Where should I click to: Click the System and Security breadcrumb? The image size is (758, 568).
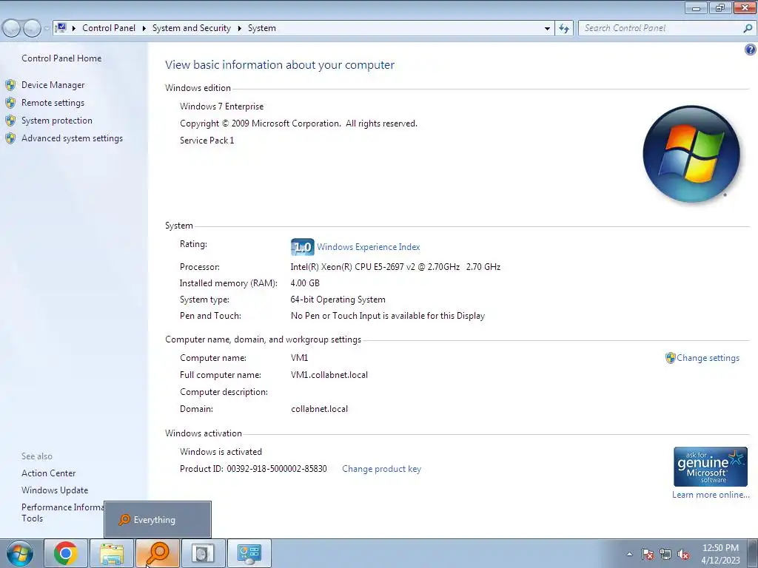[192, 28]
